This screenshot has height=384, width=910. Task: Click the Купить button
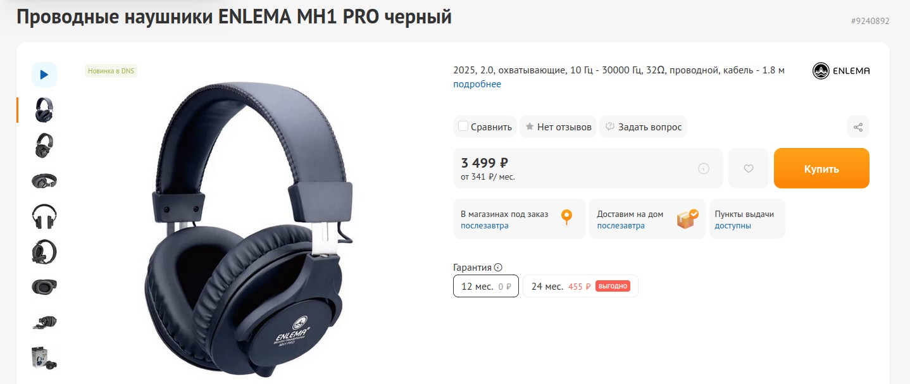pos(821,168)
